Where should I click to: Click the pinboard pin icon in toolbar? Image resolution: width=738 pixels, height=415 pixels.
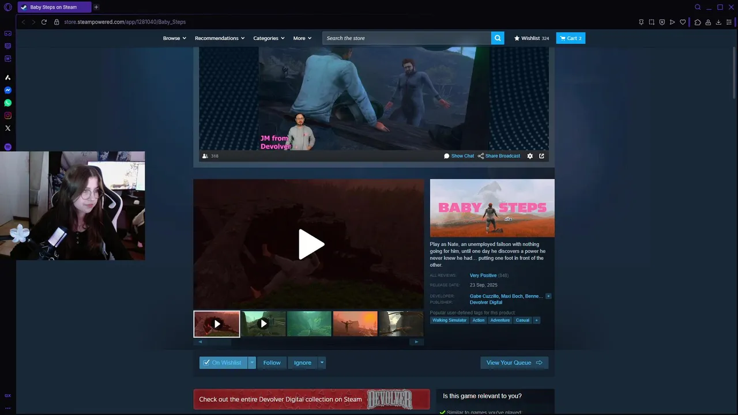(x=641, y=22)
